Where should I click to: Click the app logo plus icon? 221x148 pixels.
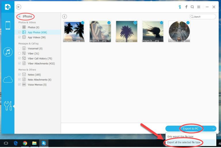click(7, 7)
